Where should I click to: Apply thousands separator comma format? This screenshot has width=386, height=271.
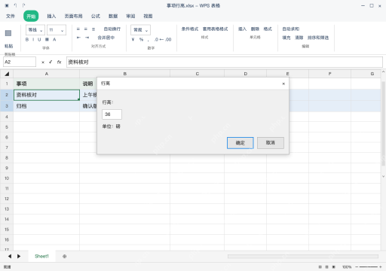(149, 40)
